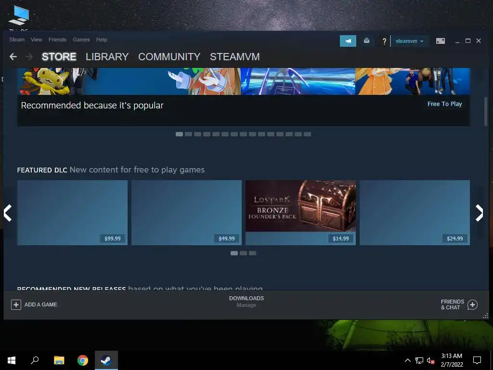Click the question mark help icon
This screenshot has height=370, width=493.
click(384, 41)
